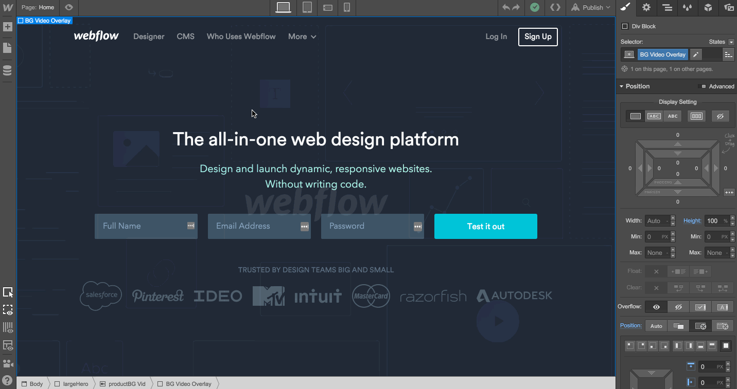Click the Email Address field on canvas
The width and height of the screenshot is (737, 389).
click(259, 226)
